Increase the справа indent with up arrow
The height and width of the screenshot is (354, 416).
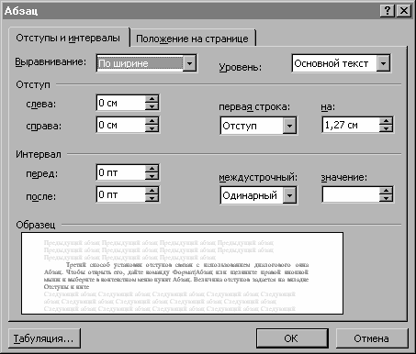click(x=152, y=121)
